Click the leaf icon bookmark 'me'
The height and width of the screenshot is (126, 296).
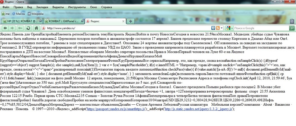point(5,14)
